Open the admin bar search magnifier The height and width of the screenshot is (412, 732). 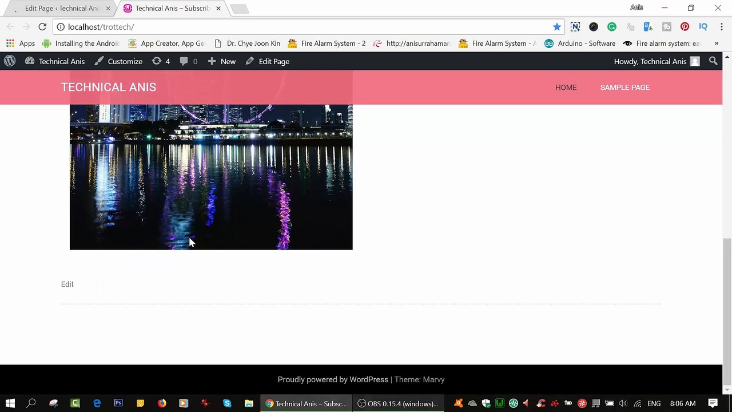(x=713, y=61)
